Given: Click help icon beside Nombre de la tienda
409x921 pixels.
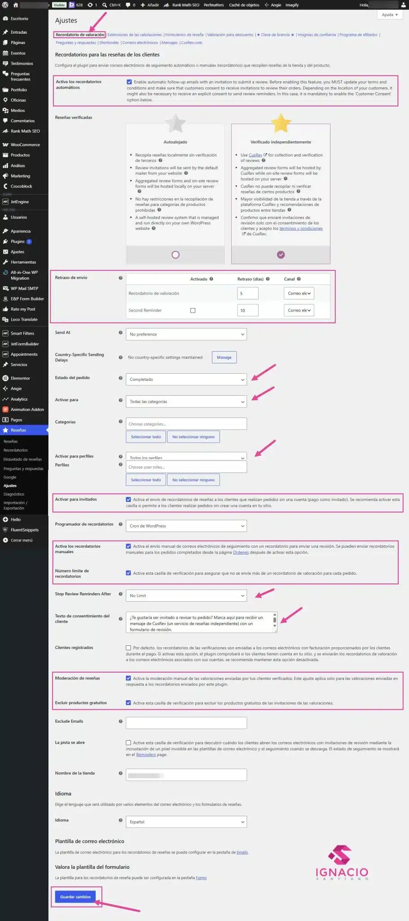Looking at the screenshot, I should [x=120, y=773].
